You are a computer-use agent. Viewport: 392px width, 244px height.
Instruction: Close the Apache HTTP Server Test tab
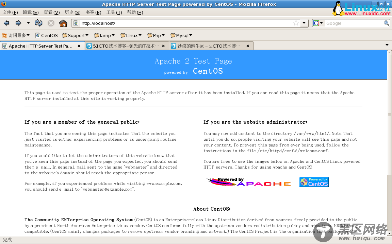click(x=79, y=46)
